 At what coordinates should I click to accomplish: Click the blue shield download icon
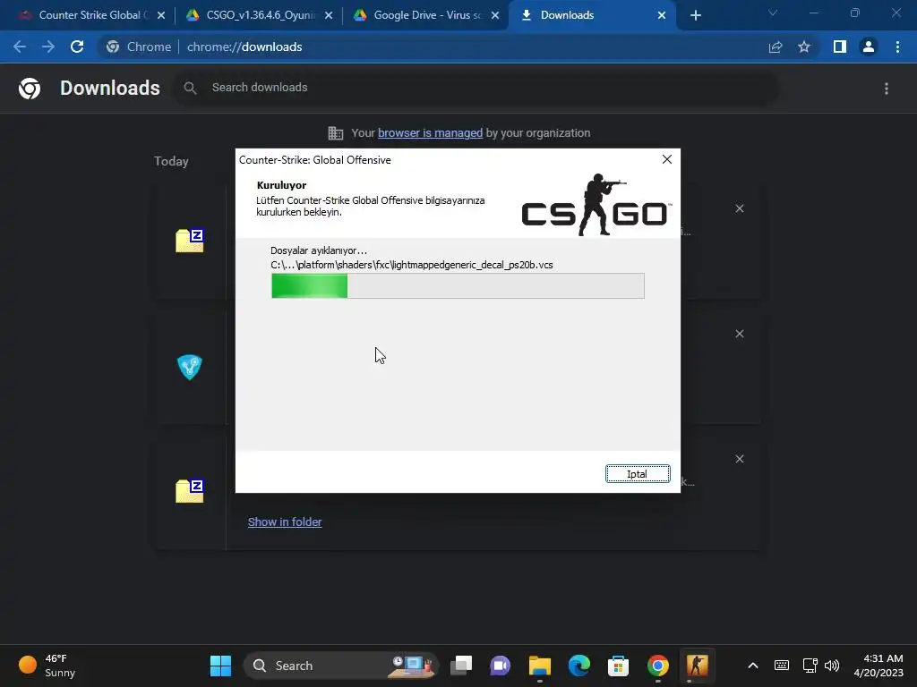(190, 367)
